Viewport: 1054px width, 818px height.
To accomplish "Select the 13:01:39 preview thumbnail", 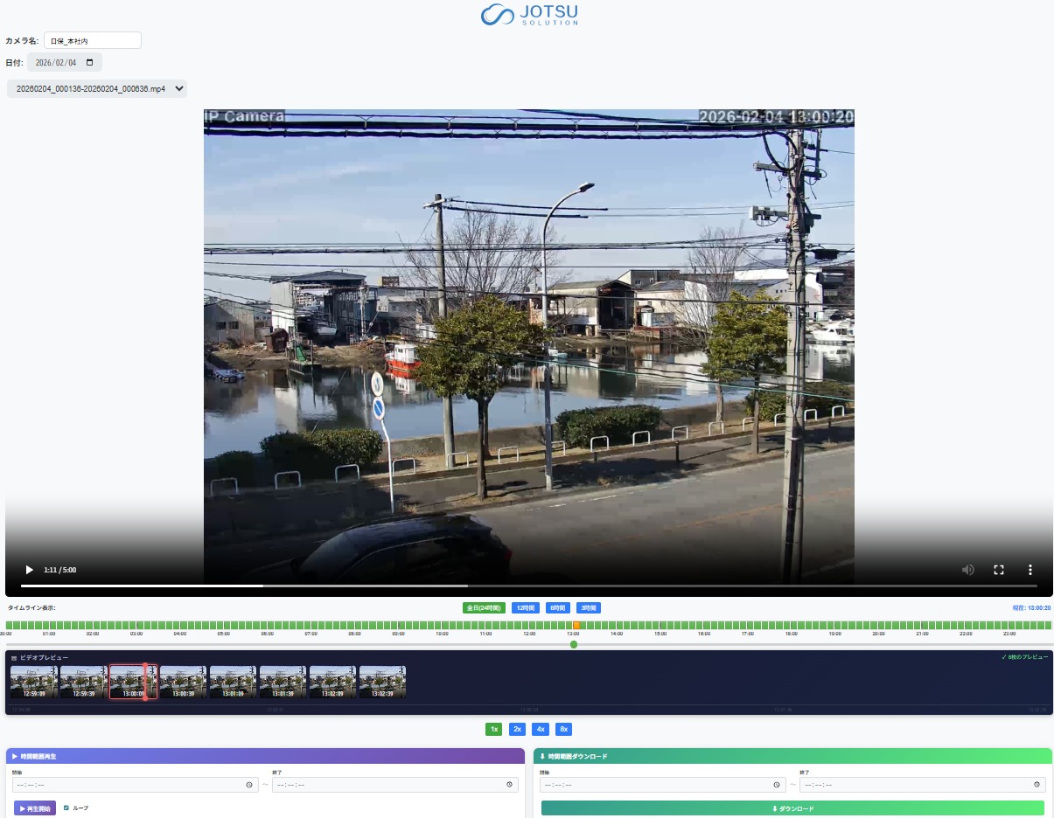I will [x=283, y=682].
